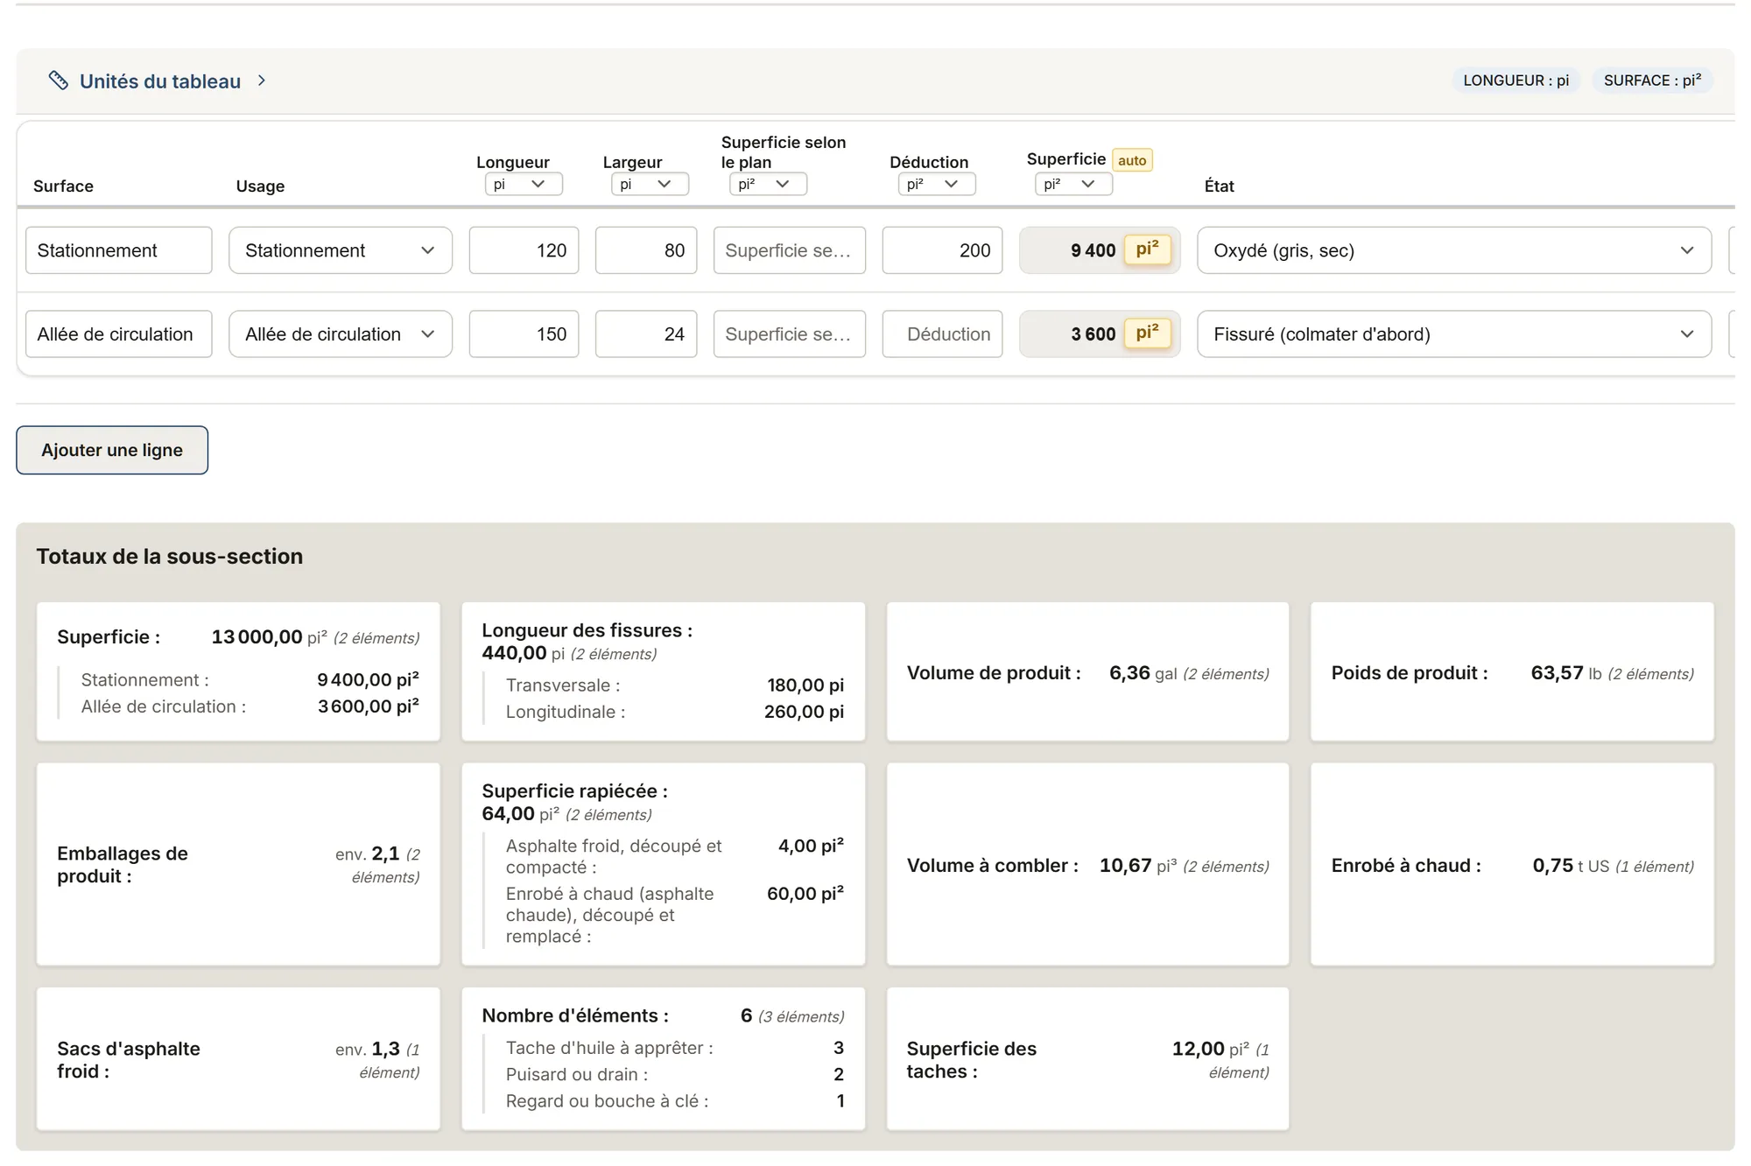Click Superficie selon le plan field, Stationnement row

tap(790, 250)
